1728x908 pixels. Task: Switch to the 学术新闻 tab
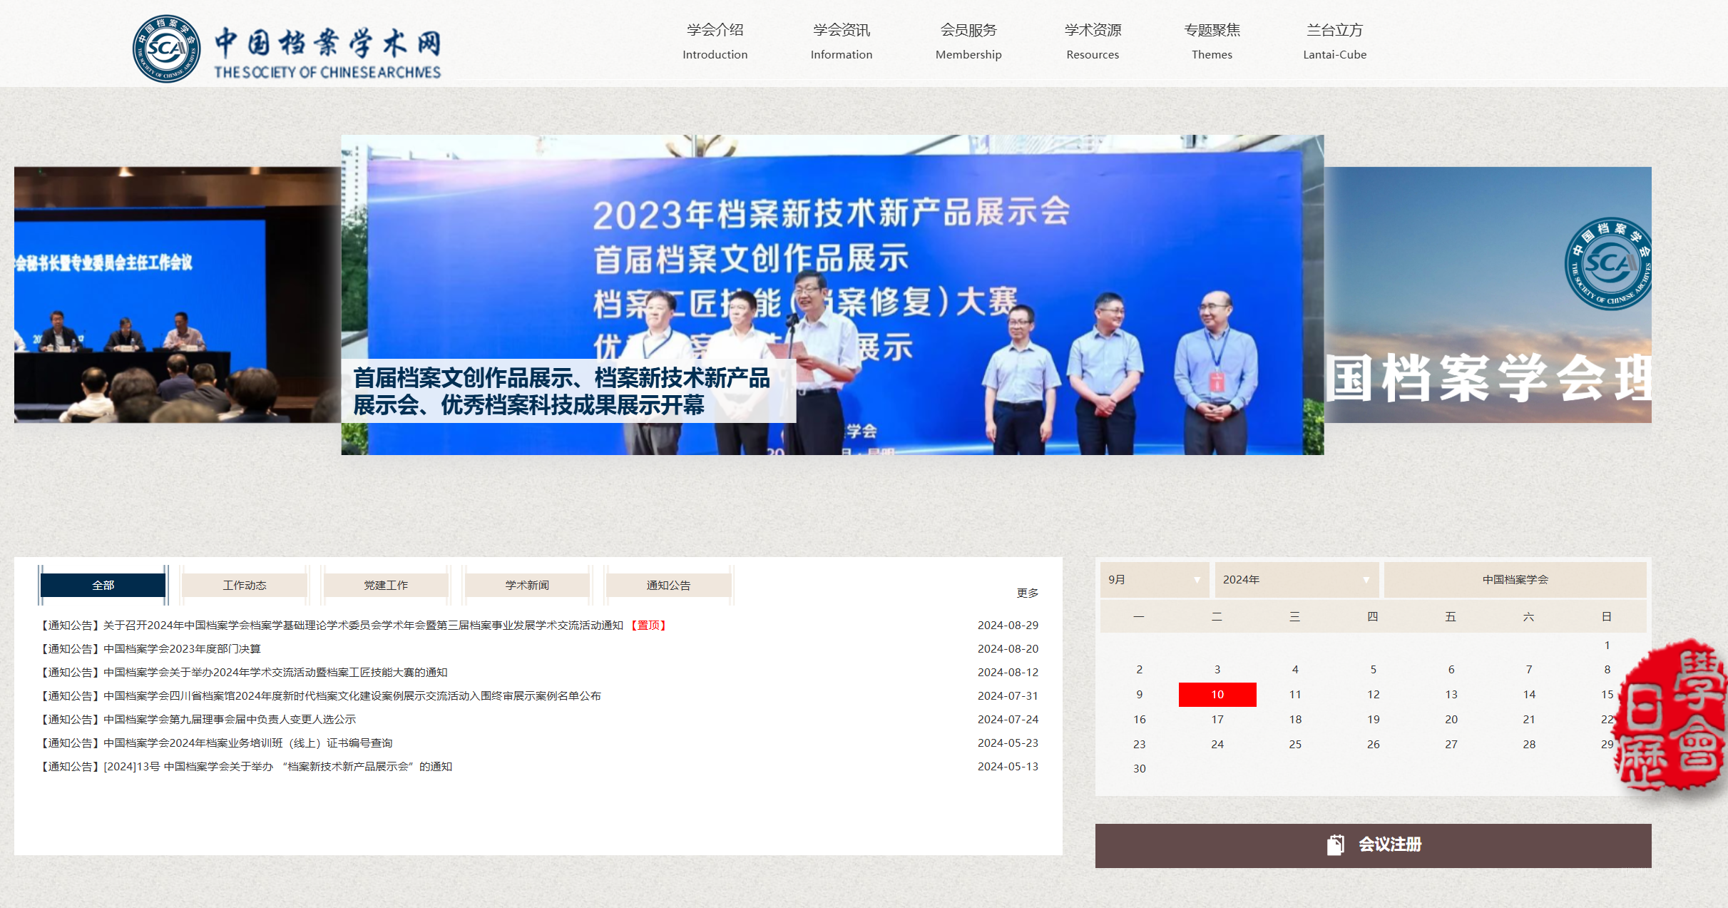(x=527, y=585)
